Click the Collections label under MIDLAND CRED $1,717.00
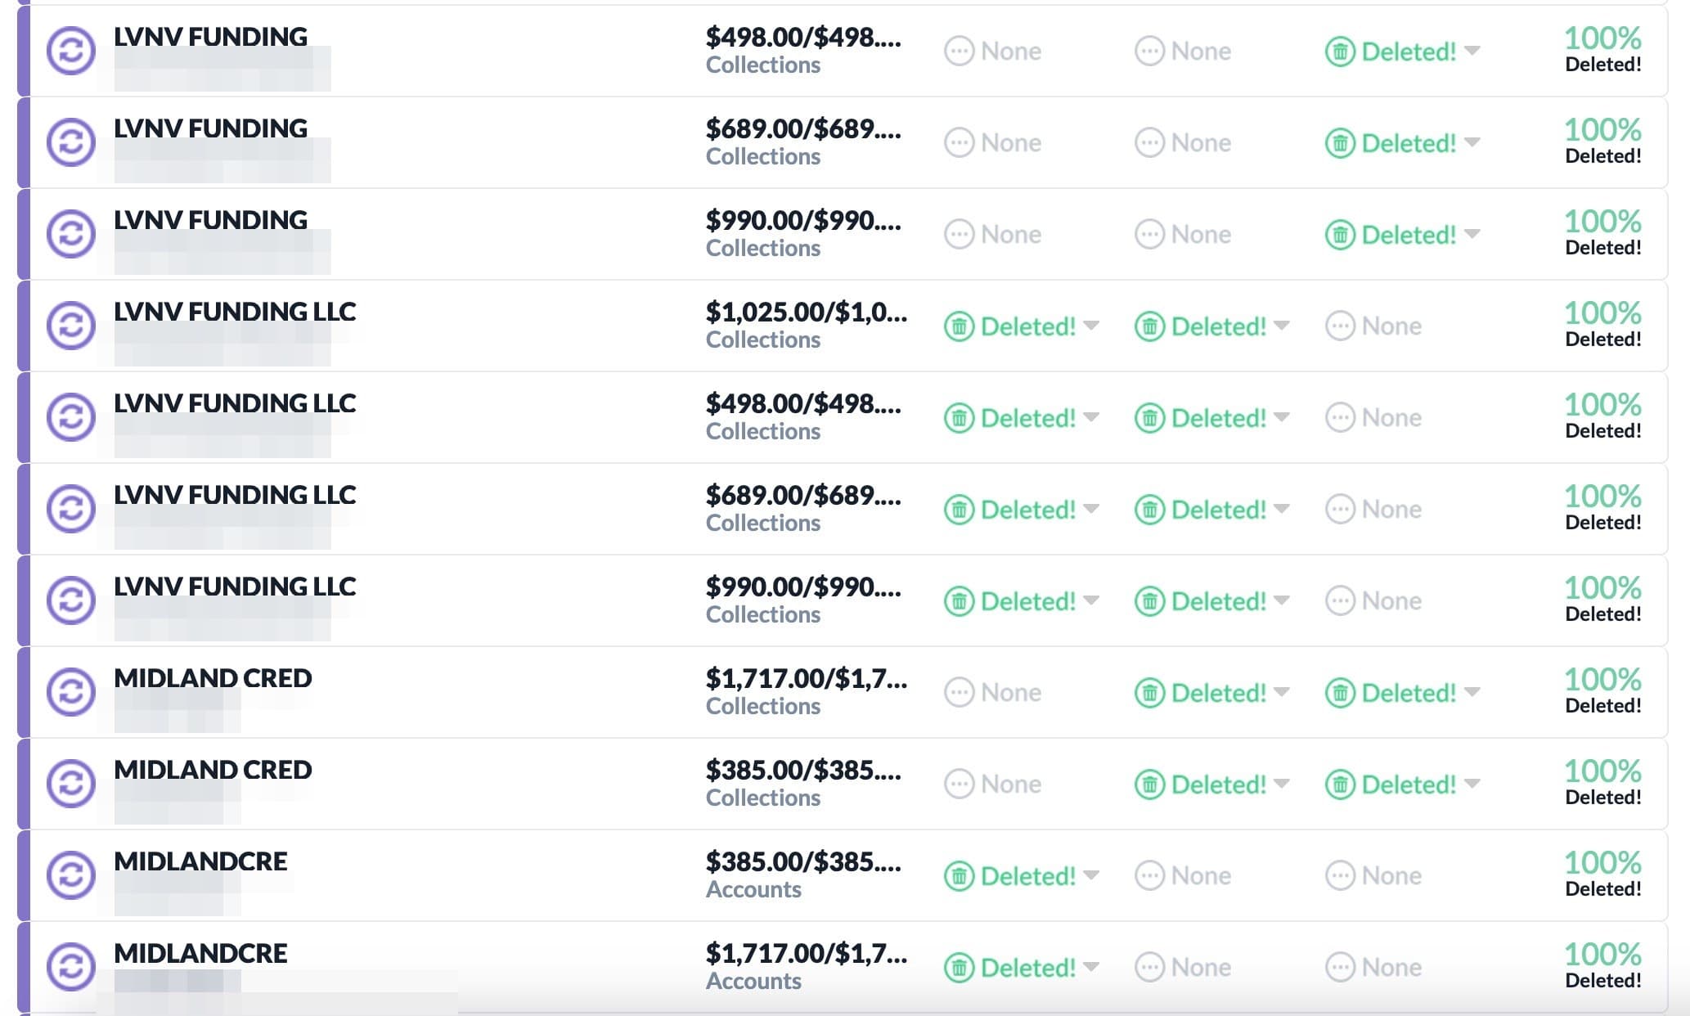 tap(763, 707)
